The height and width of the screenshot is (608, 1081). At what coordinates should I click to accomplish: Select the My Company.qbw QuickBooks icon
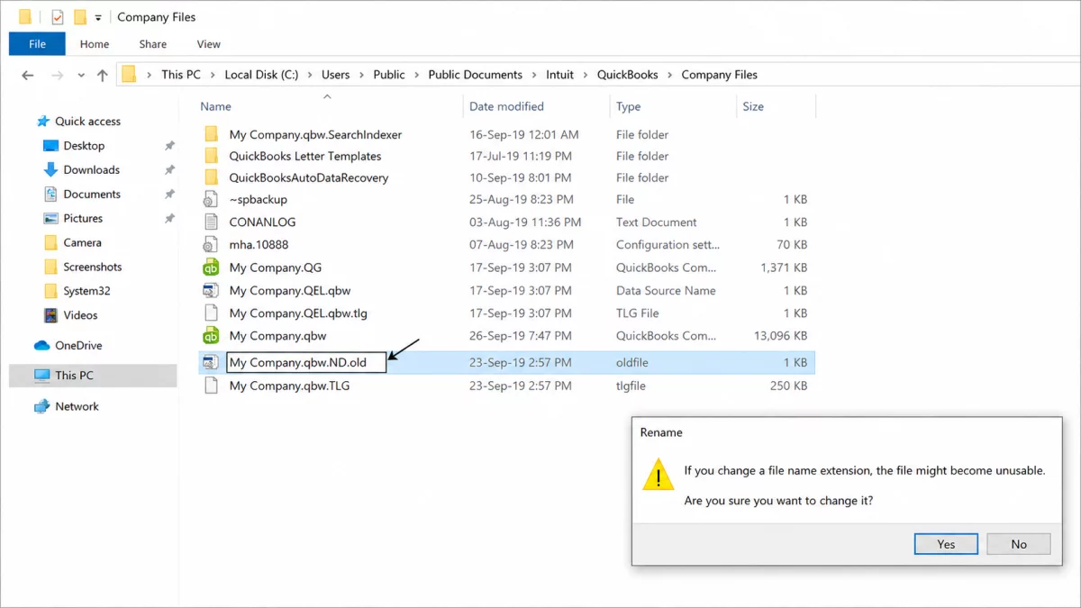click(211, 336)
